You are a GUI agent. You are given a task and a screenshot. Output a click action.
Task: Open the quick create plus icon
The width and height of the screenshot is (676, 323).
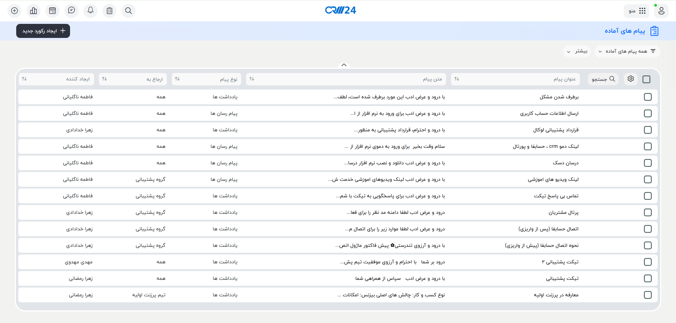click(14, 11)
